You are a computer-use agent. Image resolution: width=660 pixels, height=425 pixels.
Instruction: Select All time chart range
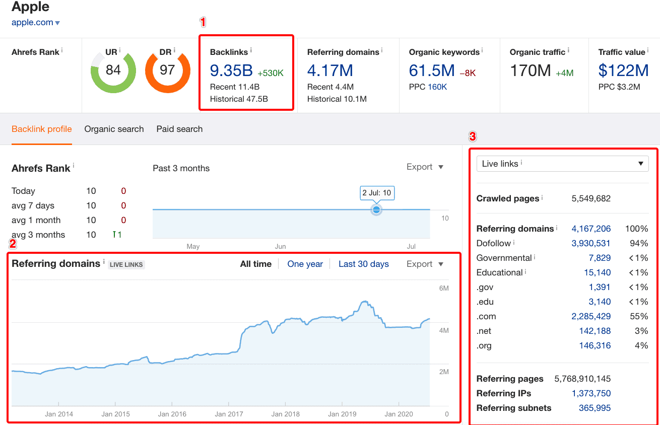[x=255, y=264]
